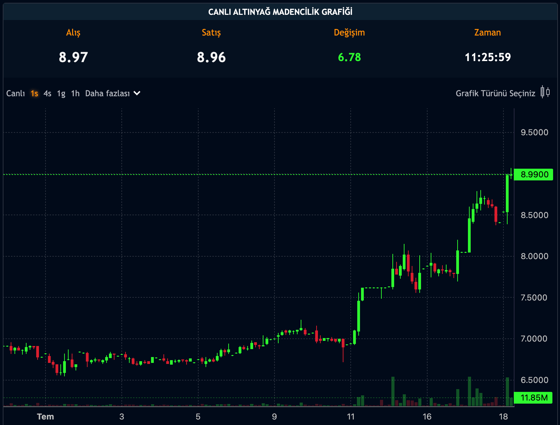Expand the Daha fazlası dropdown
Viewport: 560px width, 425px height.
[x=113, y=93]
